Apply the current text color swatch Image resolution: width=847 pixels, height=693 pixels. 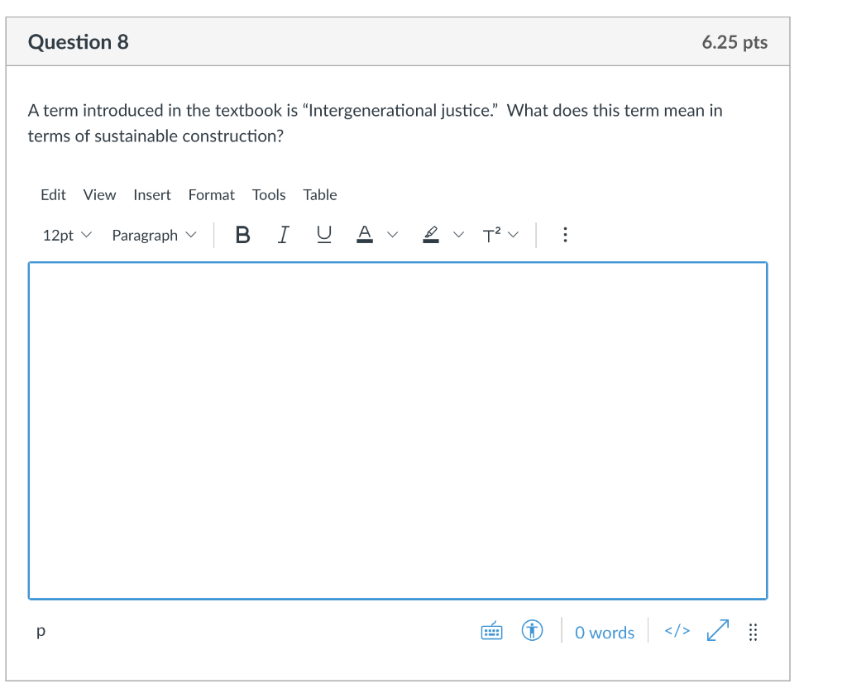pos(365,235)
